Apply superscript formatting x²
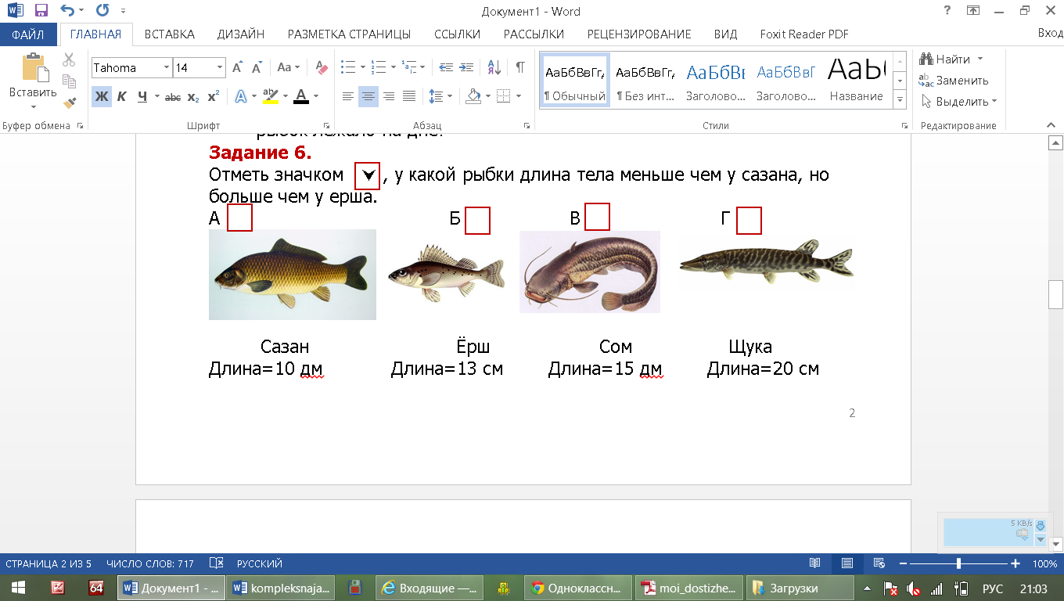 pyautogui.click(x=213, y=97)
